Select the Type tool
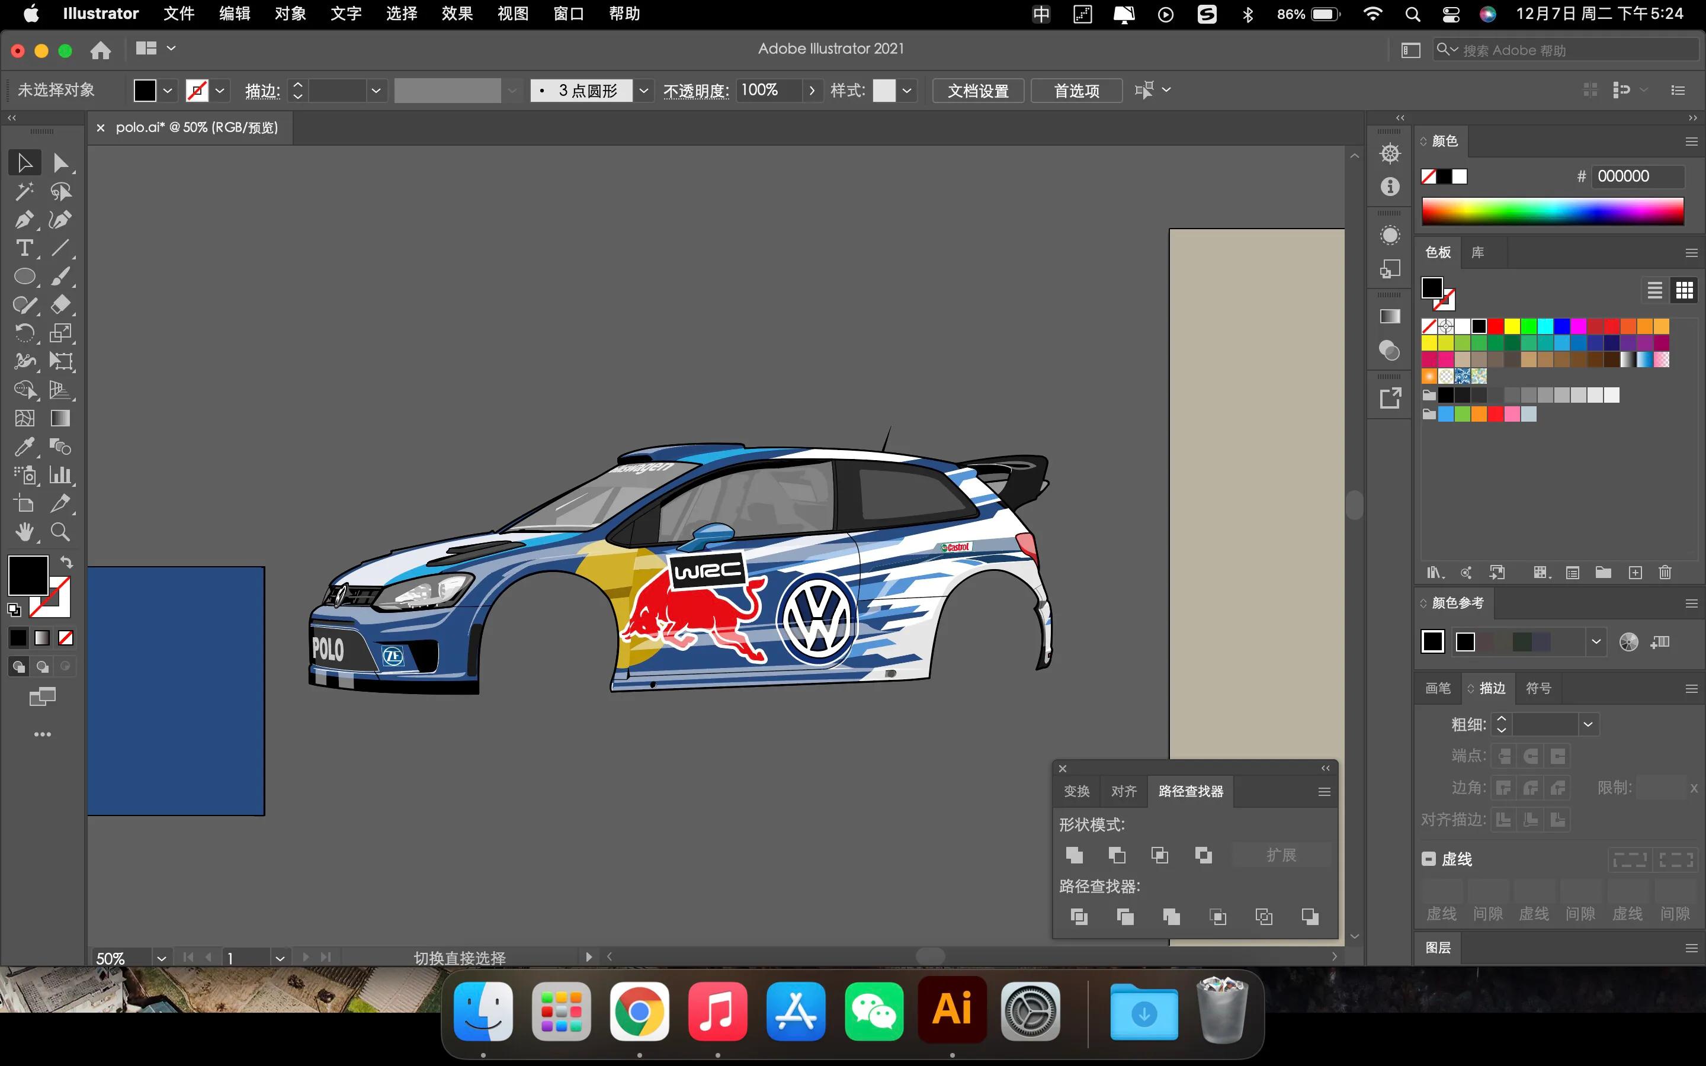This screenshot has width=1706, height=1066. click(x=24, y=248)
